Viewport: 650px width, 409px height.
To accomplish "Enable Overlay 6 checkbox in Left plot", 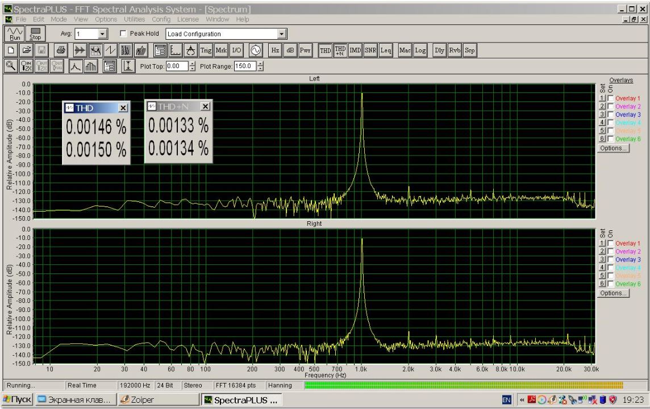I will coord(611,139).
